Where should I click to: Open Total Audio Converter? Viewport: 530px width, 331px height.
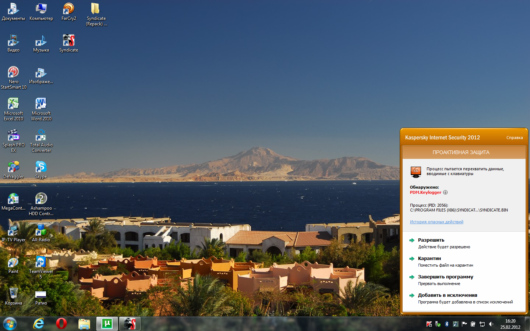point(41,141)
